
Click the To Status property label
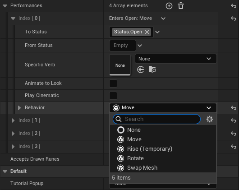pos(36,32)
